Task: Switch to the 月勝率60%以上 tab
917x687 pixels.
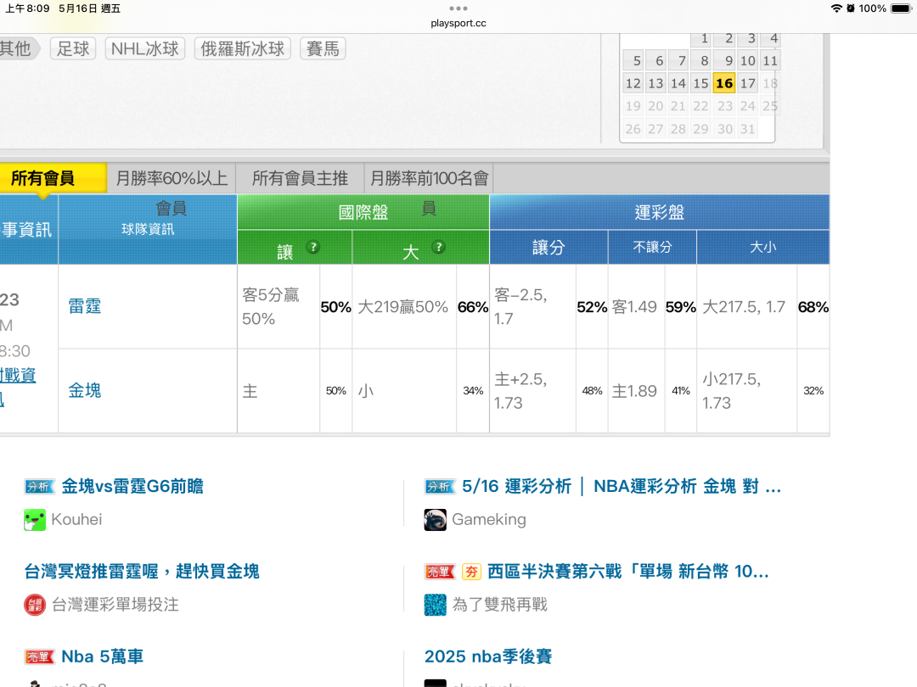Action: click(172, 178)
